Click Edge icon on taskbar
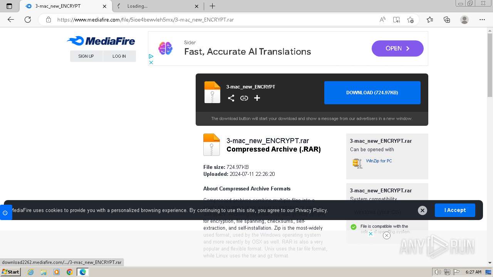Screen dimensions: 493x277 pos(83,272)
